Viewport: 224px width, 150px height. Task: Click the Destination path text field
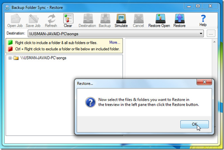[116, 34]
